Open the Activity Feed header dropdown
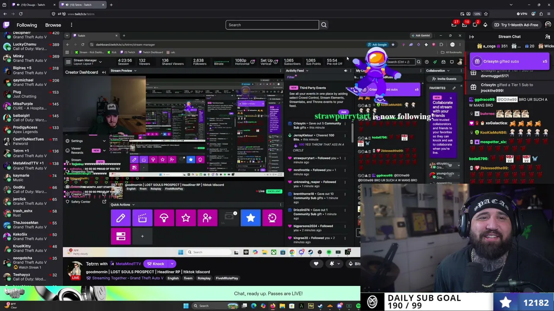Screen dimensions: 554x311 [307, 71]
